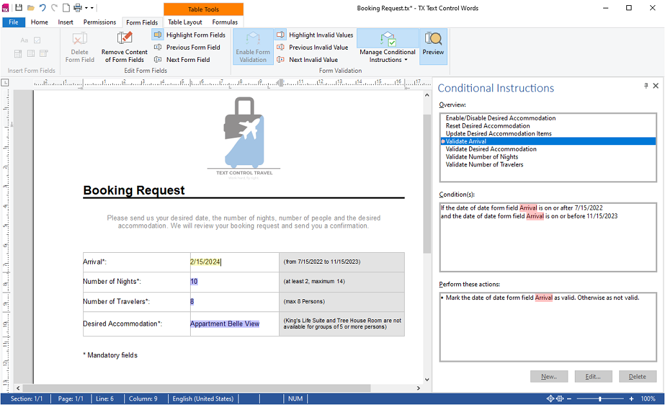Toggle Highlight Invalid Values
This screenshot has width=665, height=405.
[314, 35]
